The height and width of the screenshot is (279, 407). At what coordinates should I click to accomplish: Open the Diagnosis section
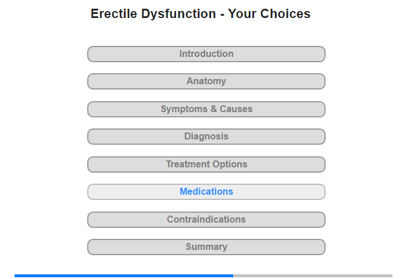[206, 137]
